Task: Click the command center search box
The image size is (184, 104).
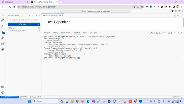Action: (x=95, y=11)
